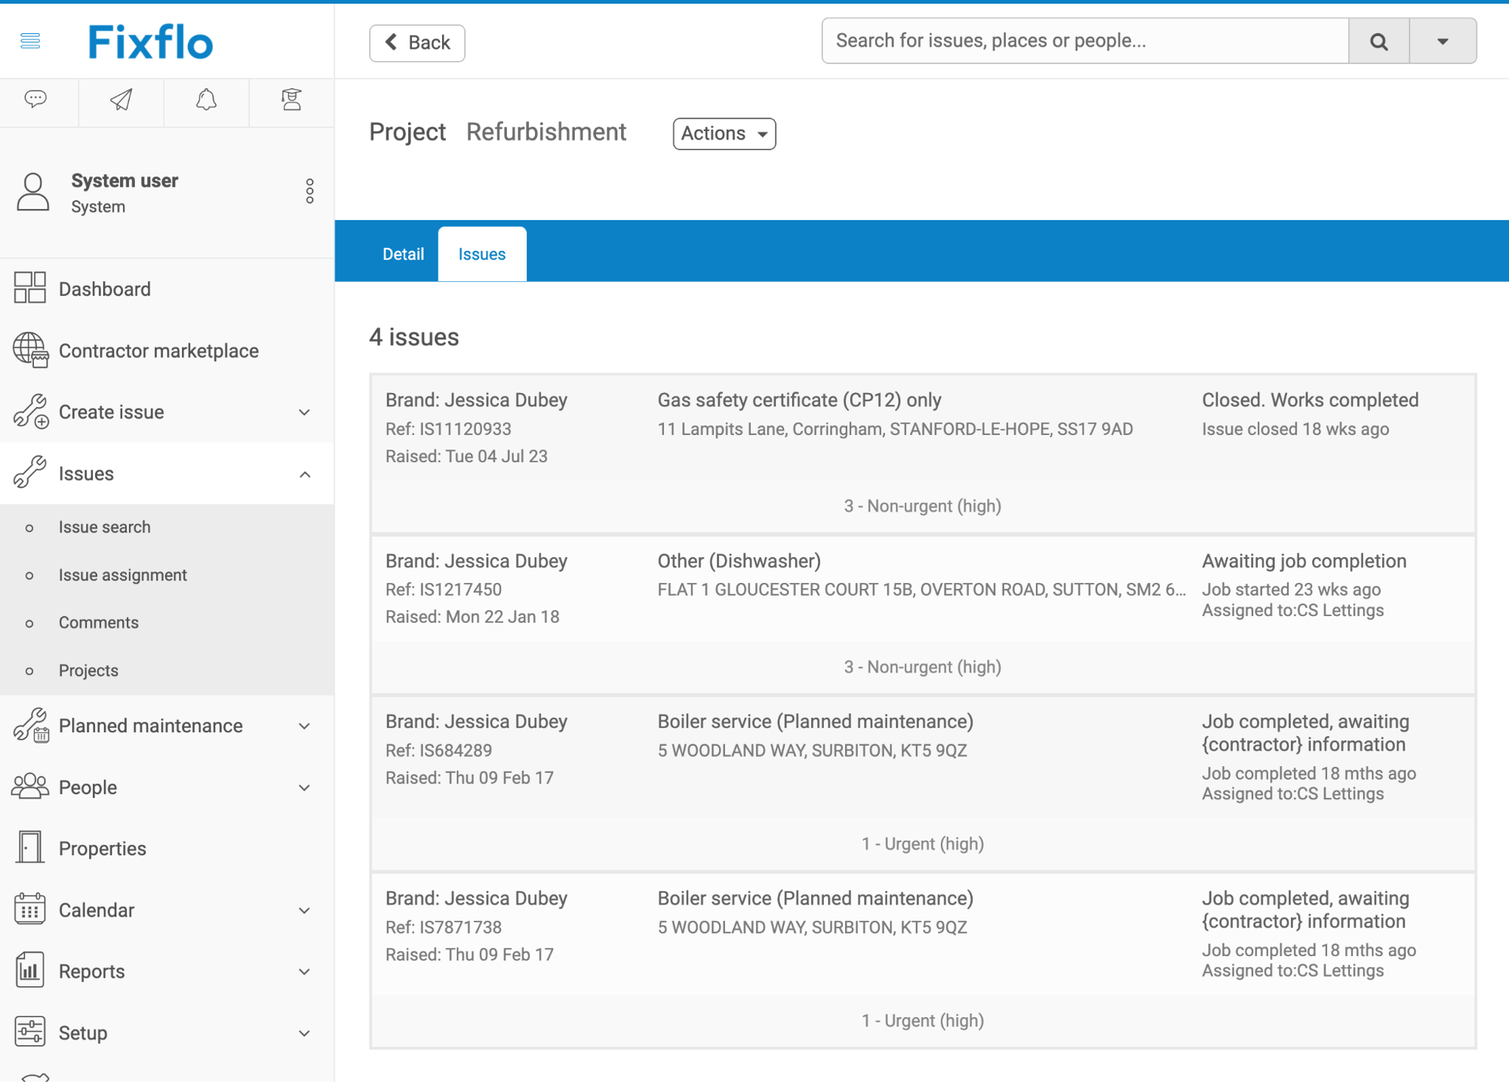Open the notifications bell icon

click(206, 100)
